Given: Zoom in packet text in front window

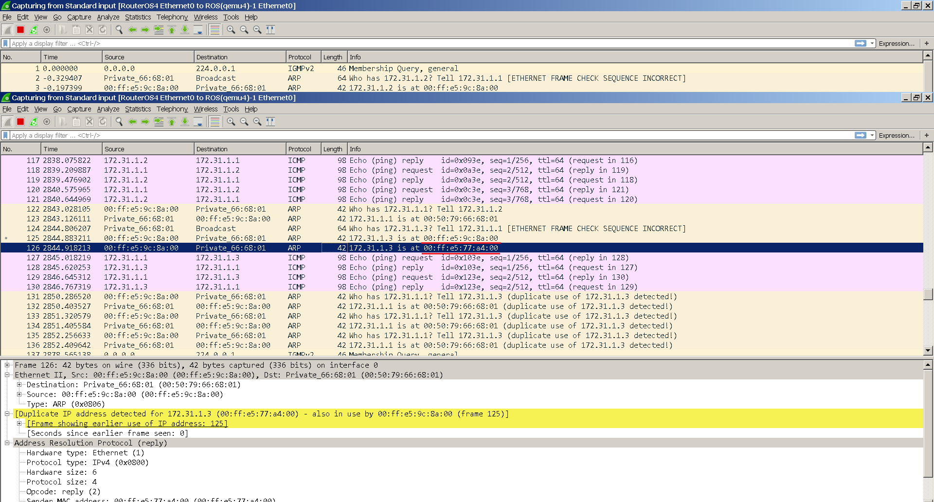Looking at the screenshot, I should (231, 122).
